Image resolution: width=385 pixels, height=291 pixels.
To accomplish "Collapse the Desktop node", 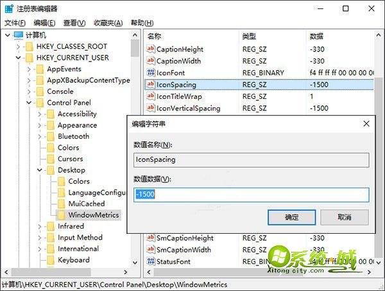I will click(40, 170).
